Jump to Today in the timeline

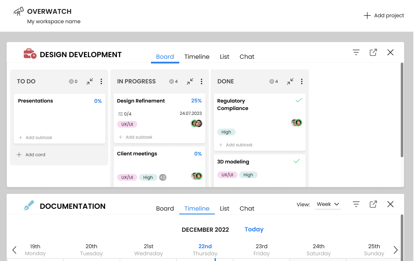point(254,229)
